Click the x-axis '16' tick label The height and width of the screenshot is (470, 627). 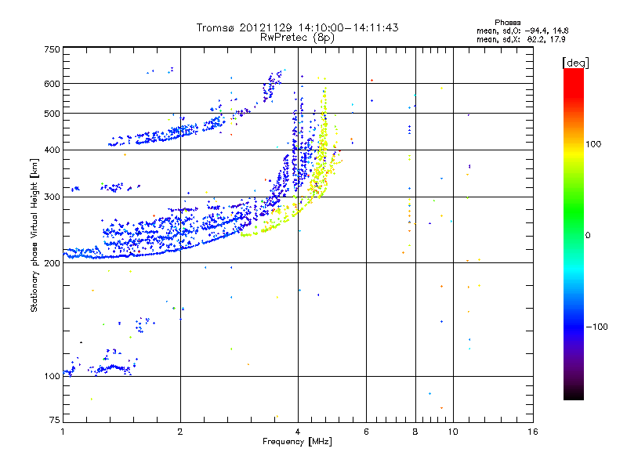[533, 432]
